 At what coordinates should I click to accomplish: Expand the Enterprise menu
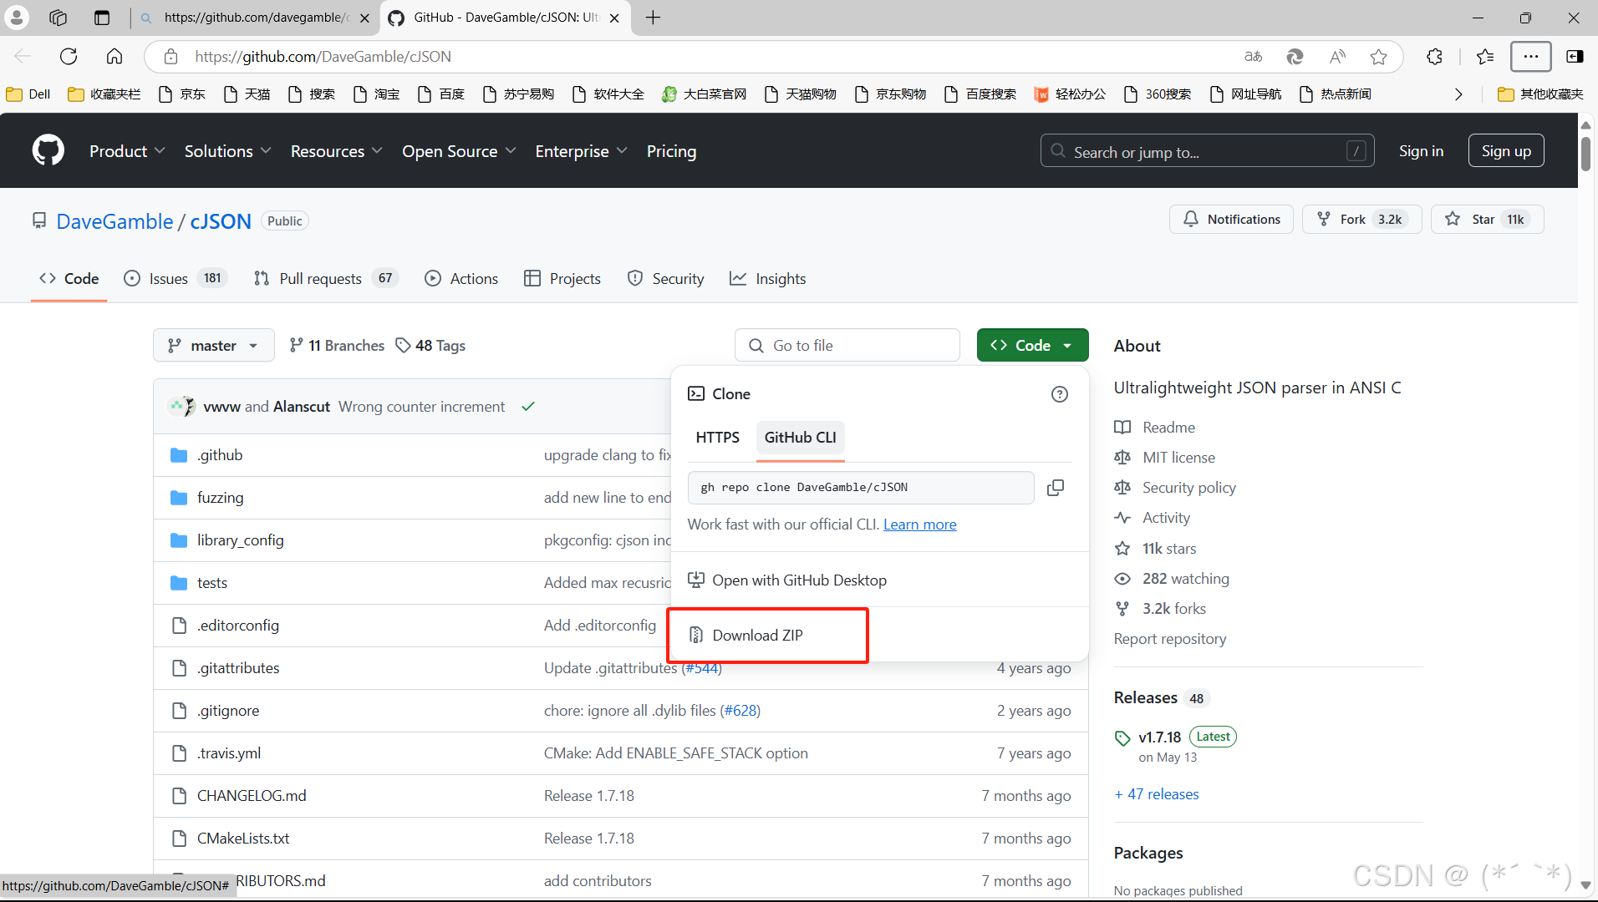coord(581,151)
